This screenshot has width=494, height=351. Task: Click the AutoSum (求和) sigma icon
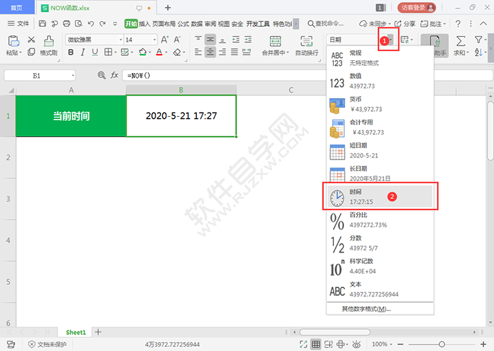pyautogui.click(x=461, y=41)
